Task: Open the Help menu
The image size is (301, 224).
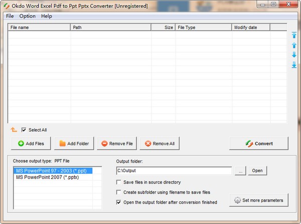Action: (x=47, y=16)
